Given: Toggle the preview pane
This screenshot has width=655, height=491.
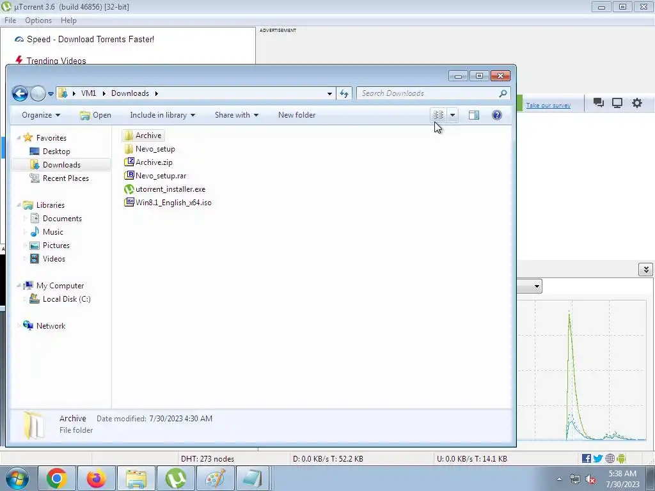Looking at the screenshot, I should 474,115.
